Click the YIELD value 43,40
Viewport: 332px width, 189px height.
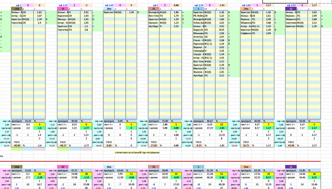[x=291, y=146]
